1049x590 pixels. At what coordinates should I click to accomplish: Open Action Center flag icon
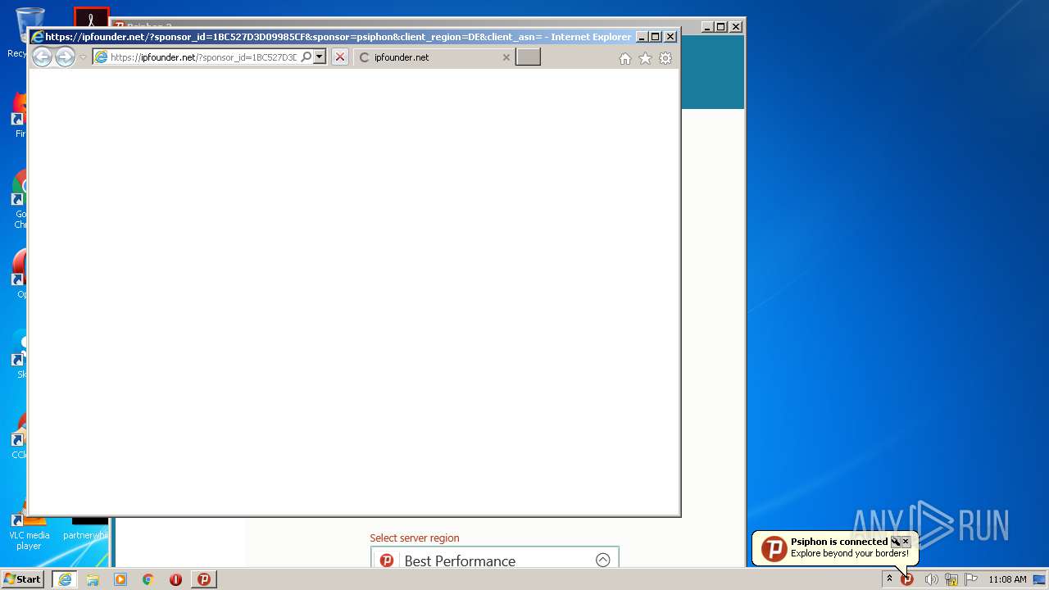(971, 579)
